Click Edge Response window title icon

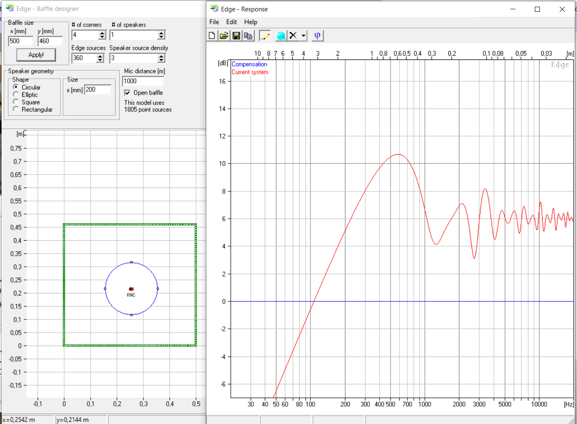click(x=214, y=9)
